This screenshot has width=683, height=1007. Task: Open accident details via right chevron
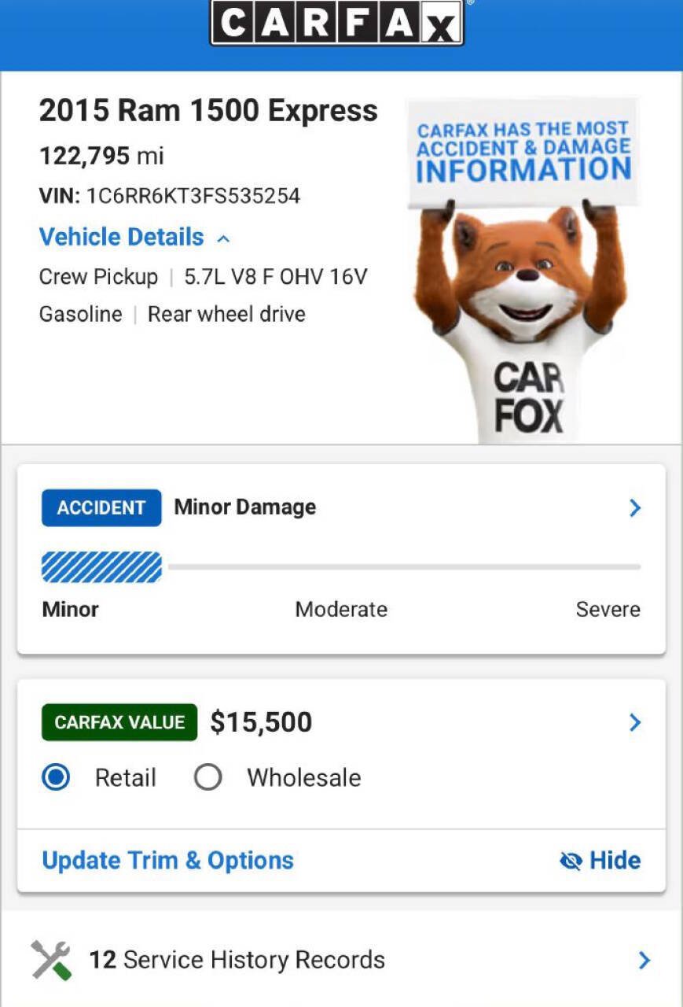pyautogui.click(x=635, y=508)
